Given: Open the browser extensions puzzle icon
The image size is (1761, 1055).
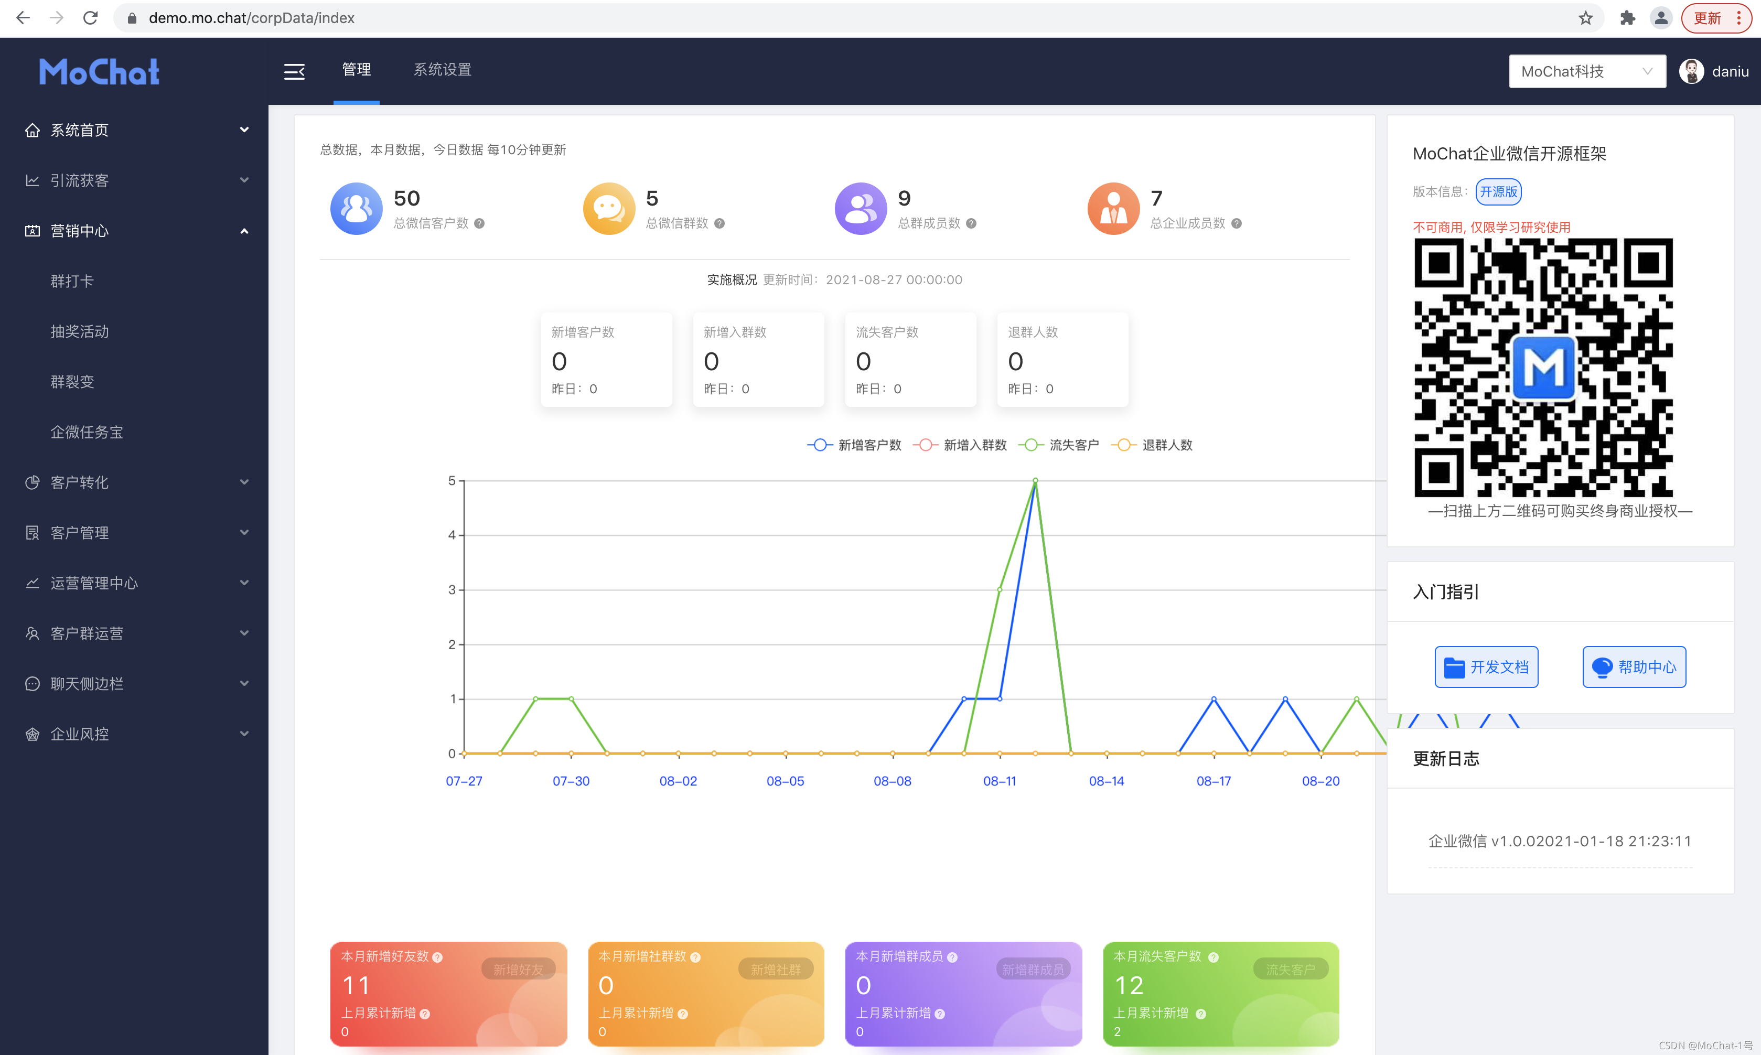Looking at the screenshot, I should pos(1627,18).
